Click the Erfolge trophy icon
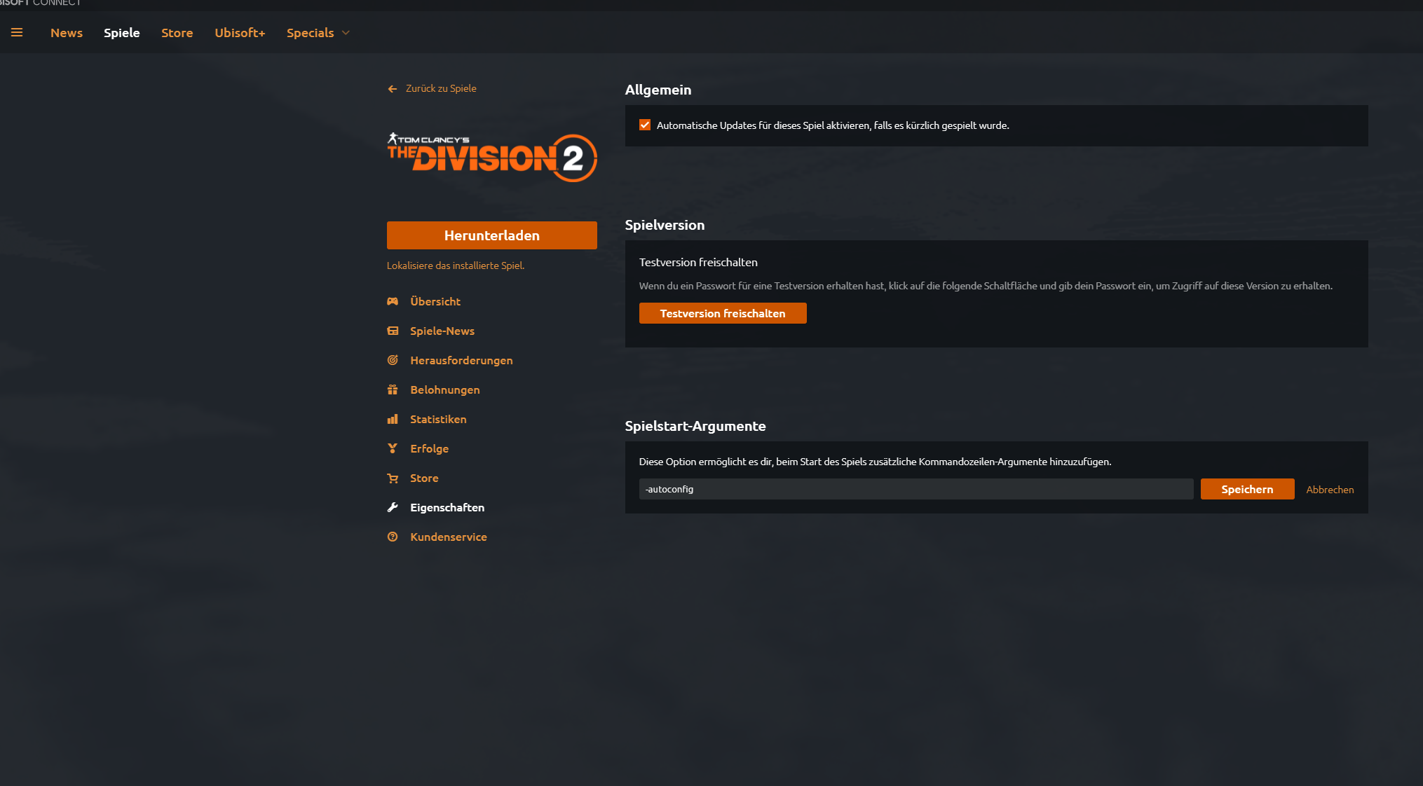This screenshot has height=786, width=1423. (x=393, y=448)
